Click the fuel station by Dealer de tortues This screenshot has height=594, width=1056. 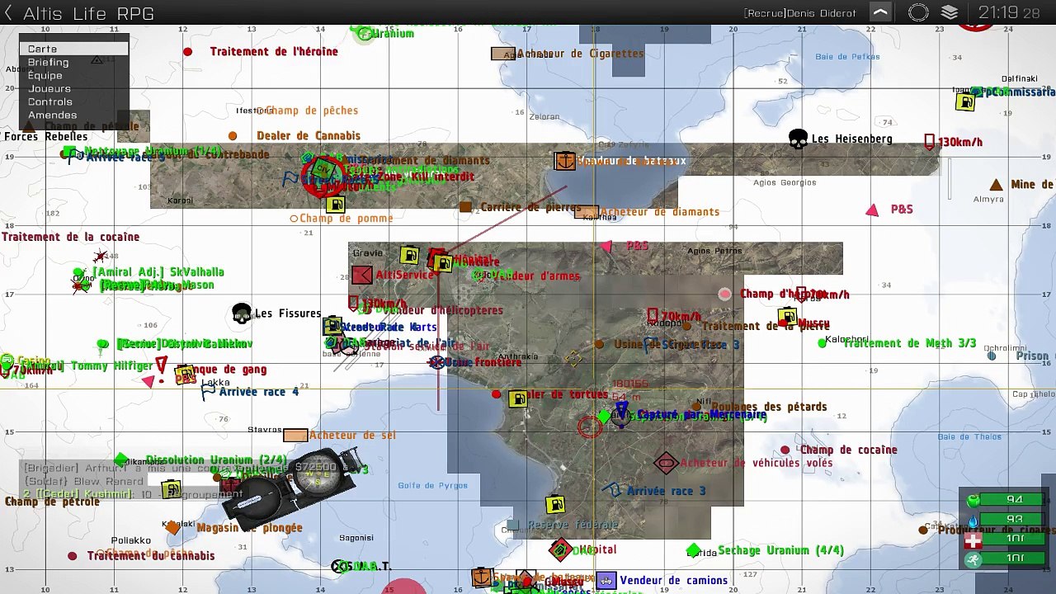[x=518, y=400]
